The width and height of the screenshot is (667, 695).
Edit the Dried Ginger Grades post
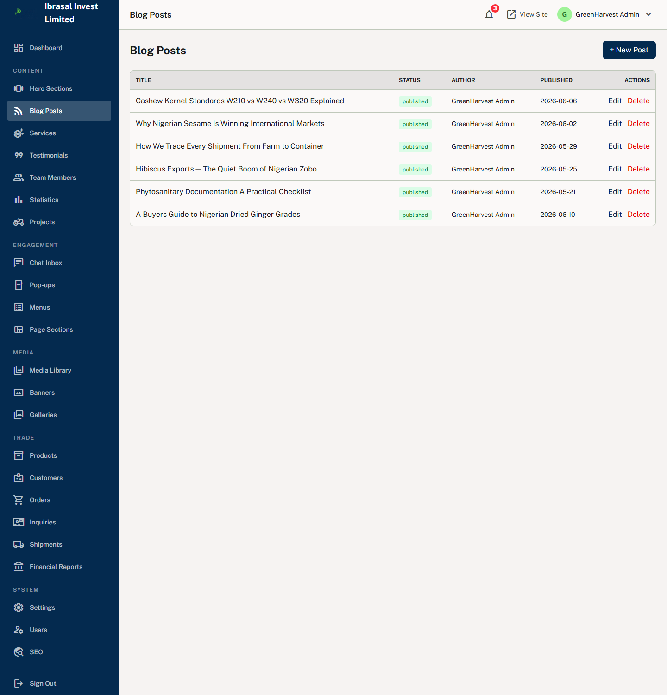tap(615, 215)
